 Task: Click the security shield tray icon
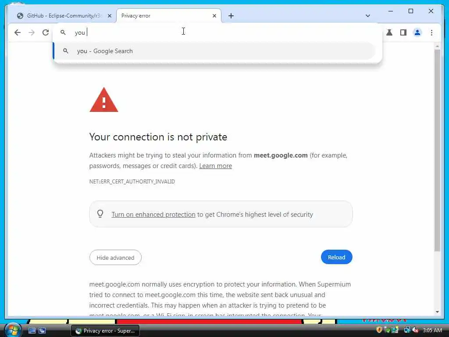[x=379, y=330]
